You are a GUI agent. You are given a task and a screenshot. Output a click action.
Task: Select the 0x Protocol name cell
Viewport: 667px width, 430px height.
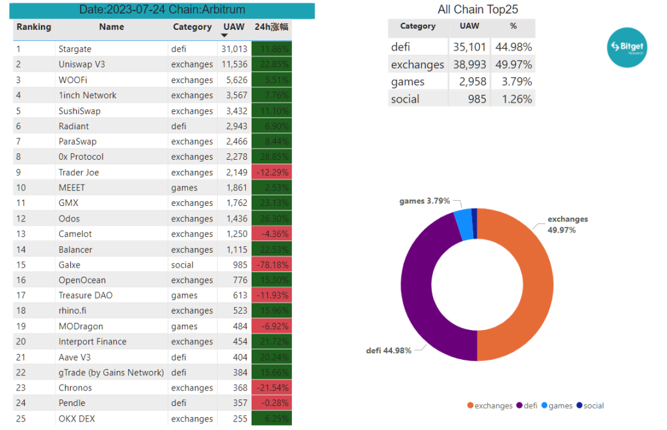click(81, 157)
